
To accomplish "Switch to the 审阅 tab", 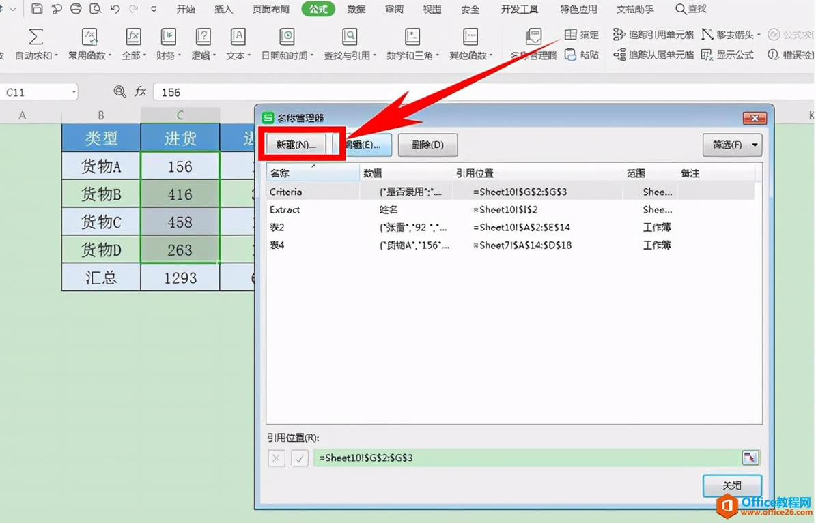I will click(x=394, y=9).
